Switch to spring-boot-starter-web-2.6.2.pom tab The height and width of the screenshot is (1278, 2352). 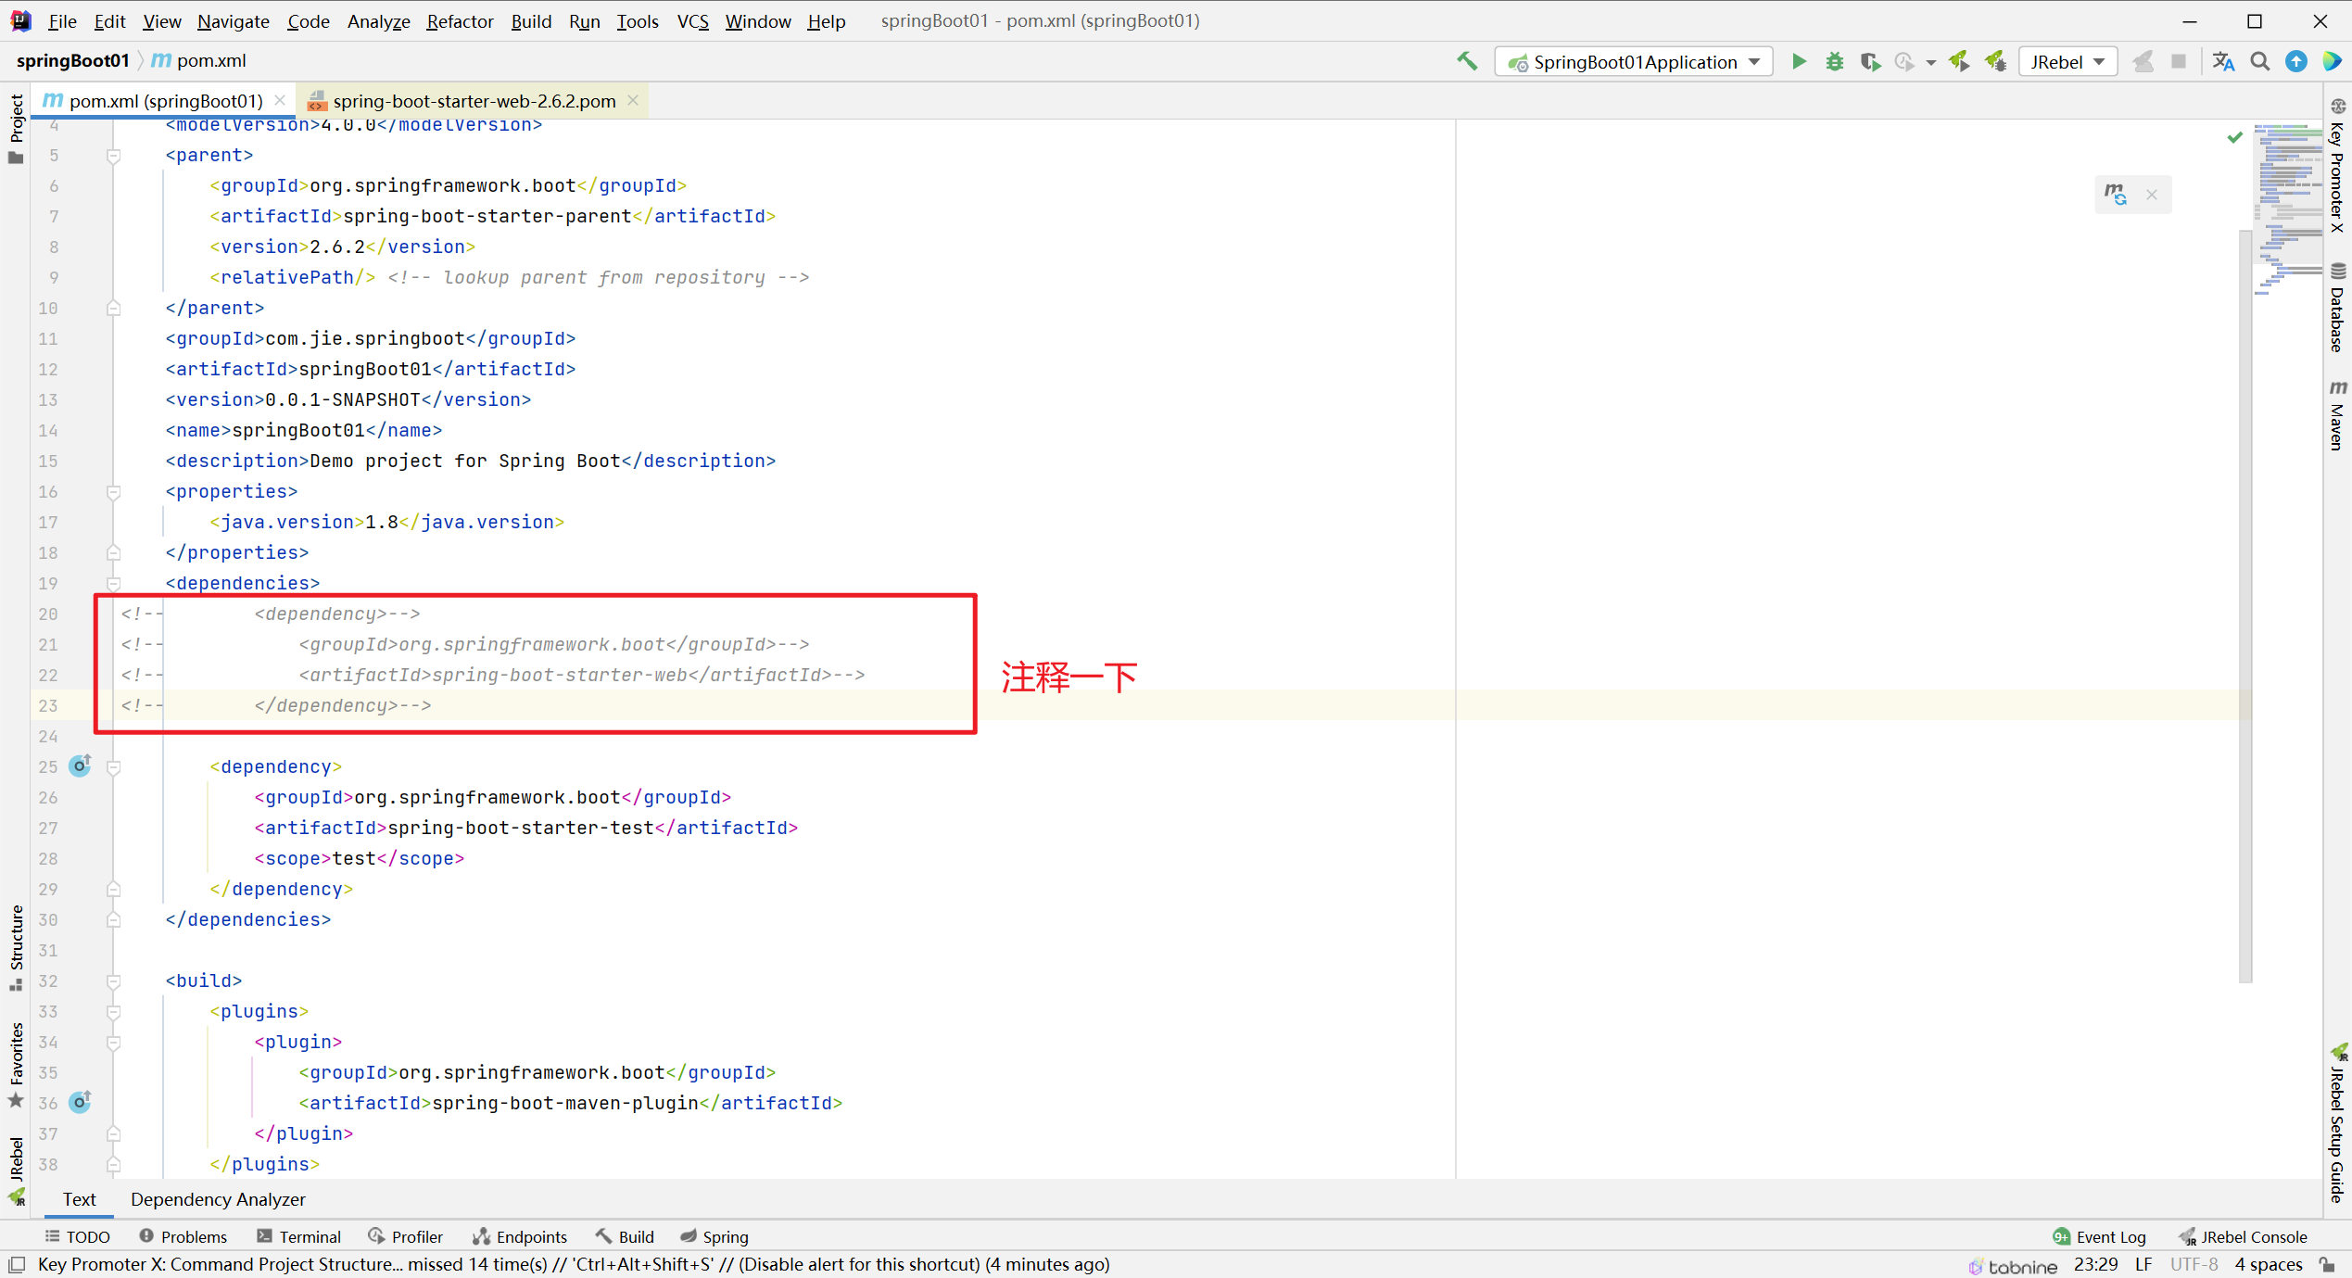click(x=474, y=100)
